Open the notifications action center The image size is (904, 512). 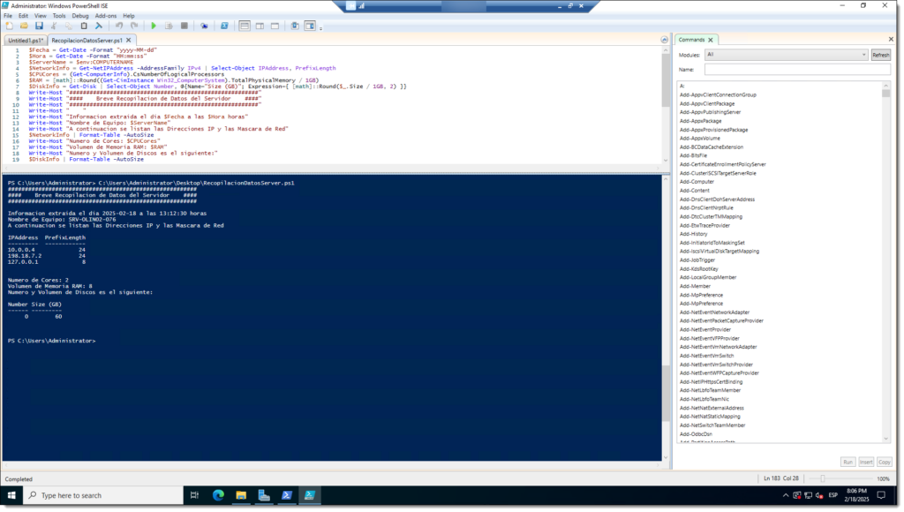[x=881, y=495]
